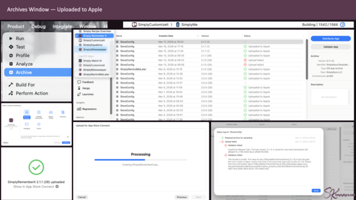Choose Archive from the Product menu

point(37,73)
